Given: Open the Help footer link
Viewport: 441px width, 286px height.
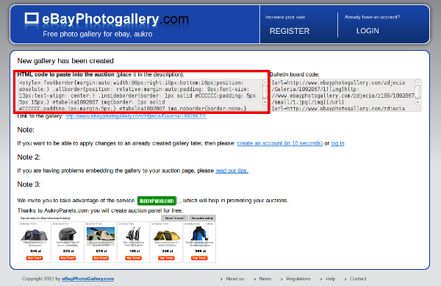Looking at the screenshot, I should click(330, 279).
